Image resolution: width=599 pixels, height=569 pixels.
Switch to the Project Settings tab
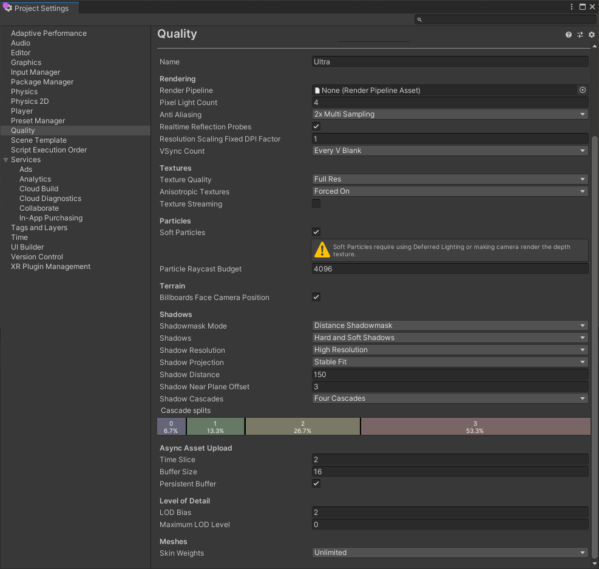[41, 8]
